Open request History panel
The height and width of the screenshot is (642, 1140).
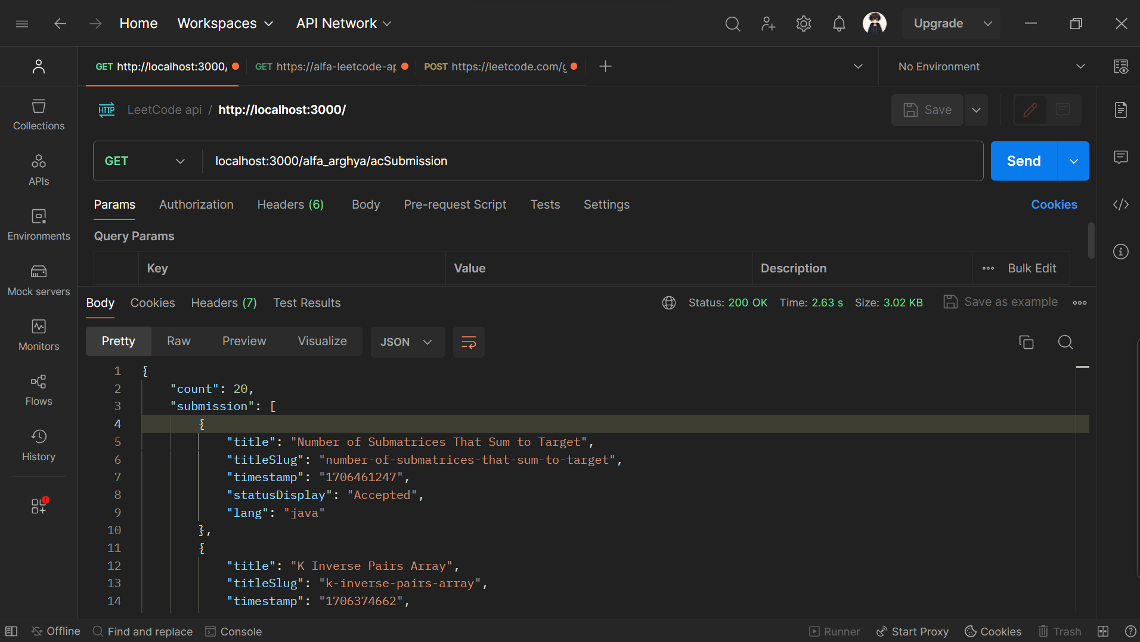[x=39, y=445]
